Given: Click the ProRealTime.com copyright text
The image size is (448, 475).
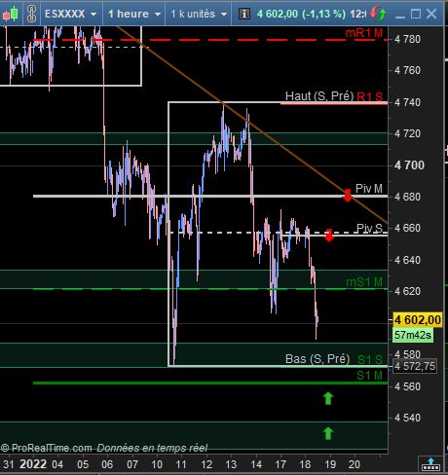Looking at the screenshot, I should [x=47, y=448].
